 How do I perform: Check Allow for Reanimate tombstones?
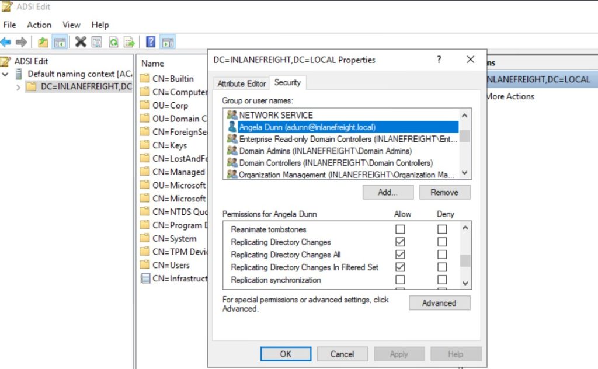(x=400, y=229)
